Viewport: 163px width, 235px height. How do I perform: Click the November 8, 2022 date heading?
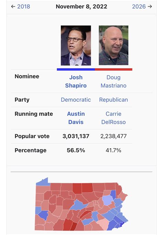pyautogui.click(x=81, y=7)
